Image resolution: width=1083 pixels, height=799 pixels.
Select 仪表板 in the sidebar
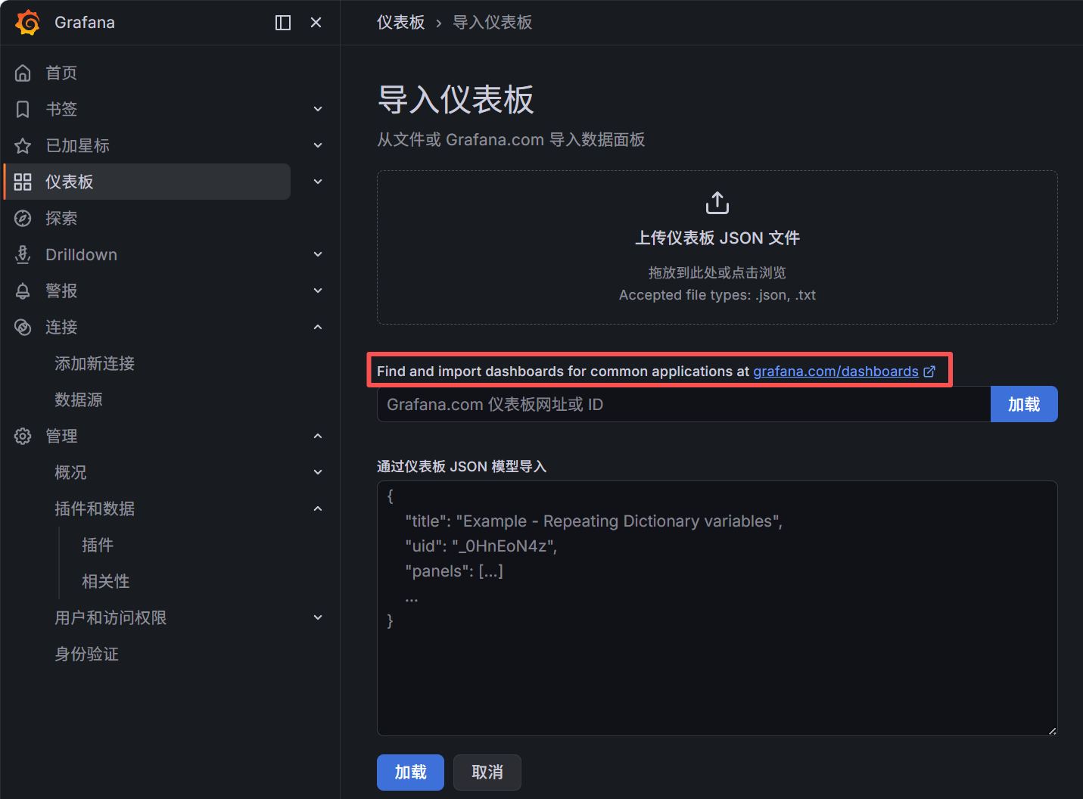(x=70, y=182)
